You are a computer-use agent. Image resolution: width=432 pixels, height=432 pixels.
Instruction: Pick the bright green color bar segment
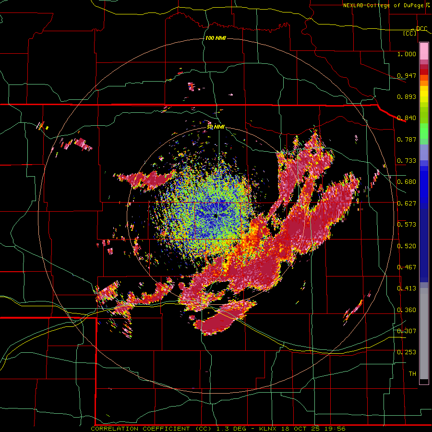tap(424, 131)
